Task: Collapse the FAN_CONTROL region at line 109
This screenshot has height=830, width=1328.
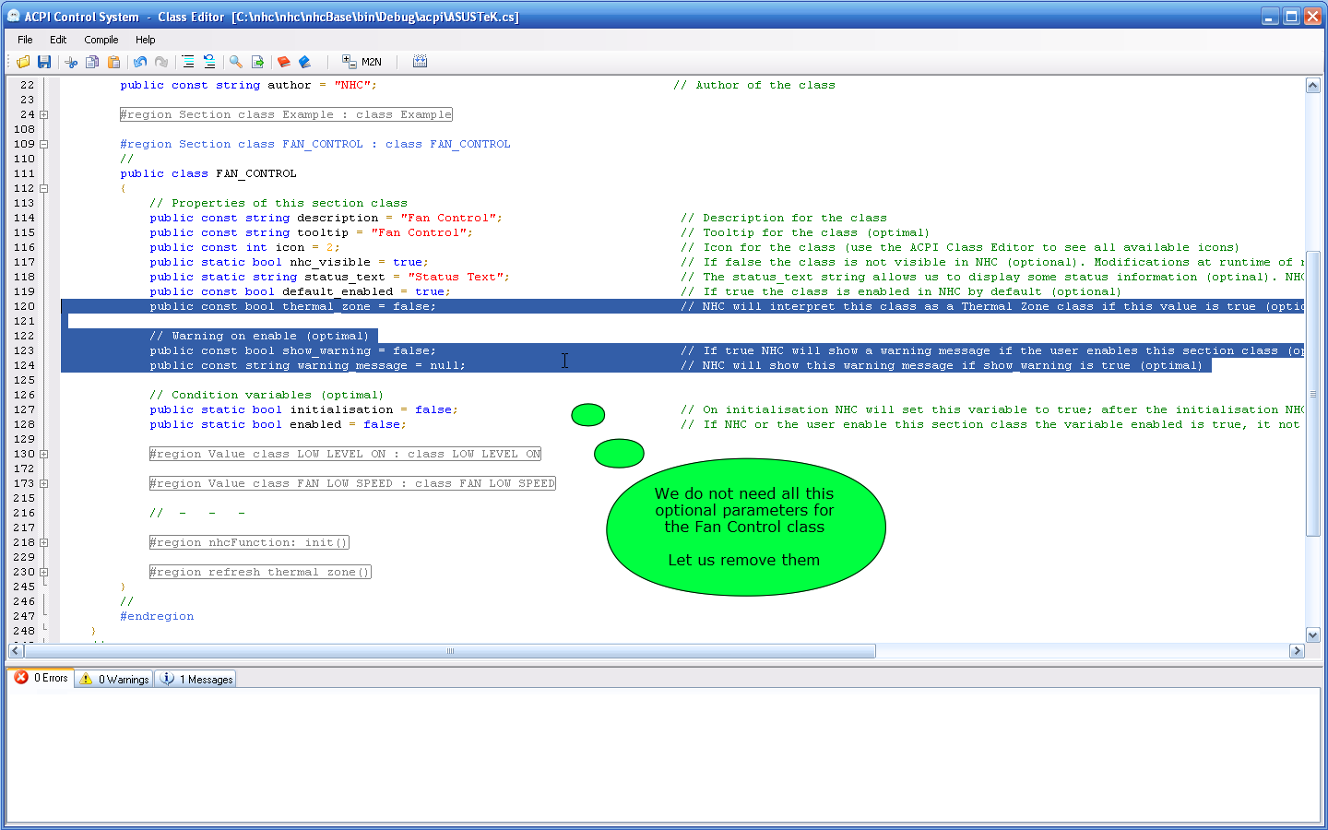Action: pyautogui.click(x=43, y=145)
